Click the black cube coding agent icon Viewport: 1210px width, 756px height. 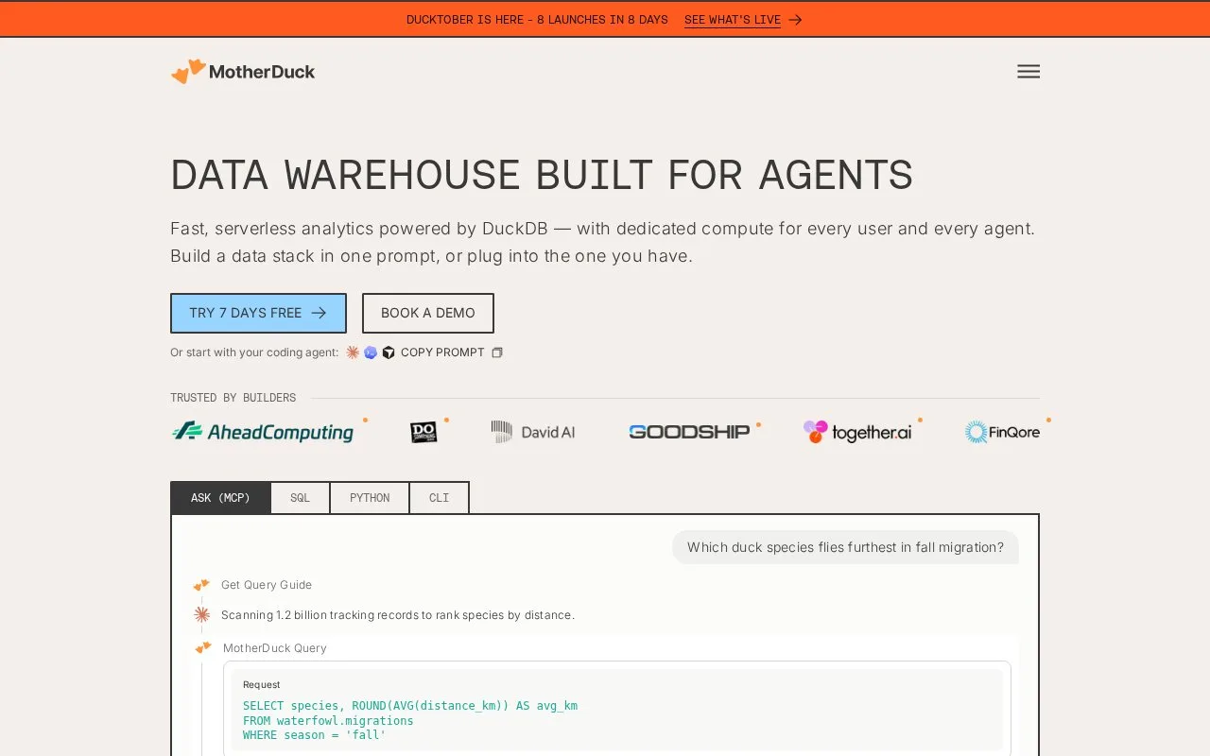[x=389, y=352]
